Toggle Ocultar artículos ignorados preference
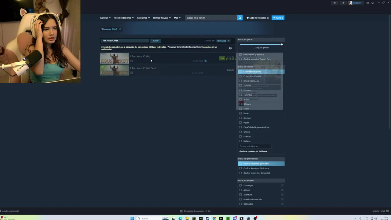The height and width of the screenshot is (220, 391). [261, 163]
